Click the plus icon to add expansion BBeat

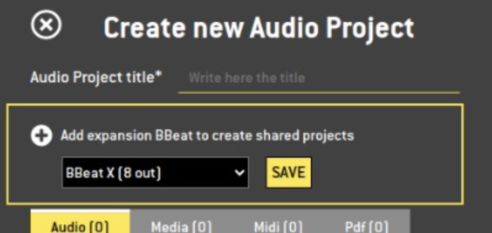42,136
